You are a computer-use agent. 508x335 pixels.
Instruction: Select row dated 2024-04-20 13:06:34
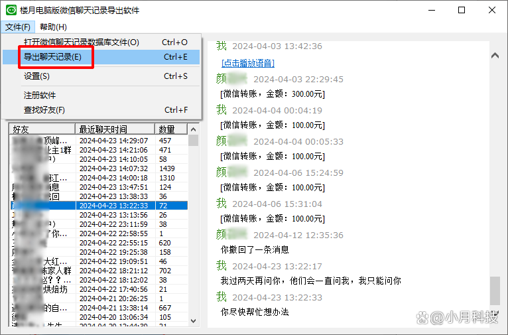point(99,317)
